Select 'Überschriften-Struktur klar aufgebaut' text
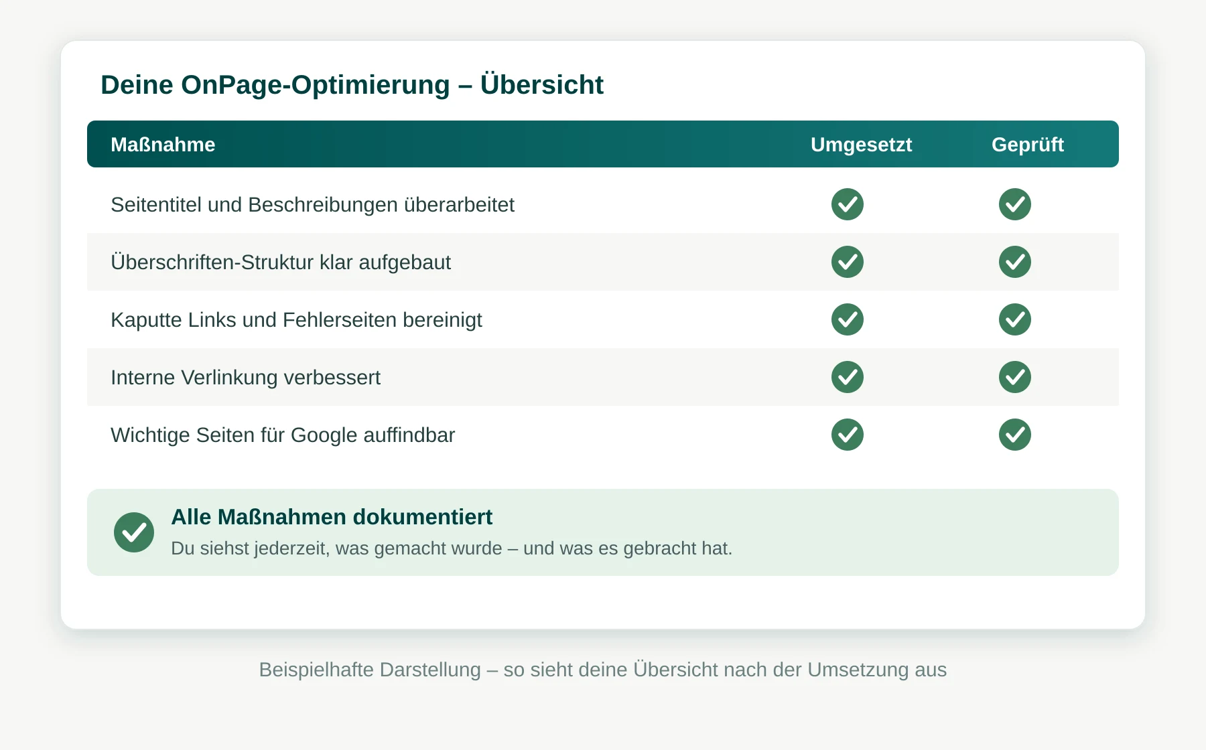The height and width of the screenshot is (750, 1206). click(281, 262)
